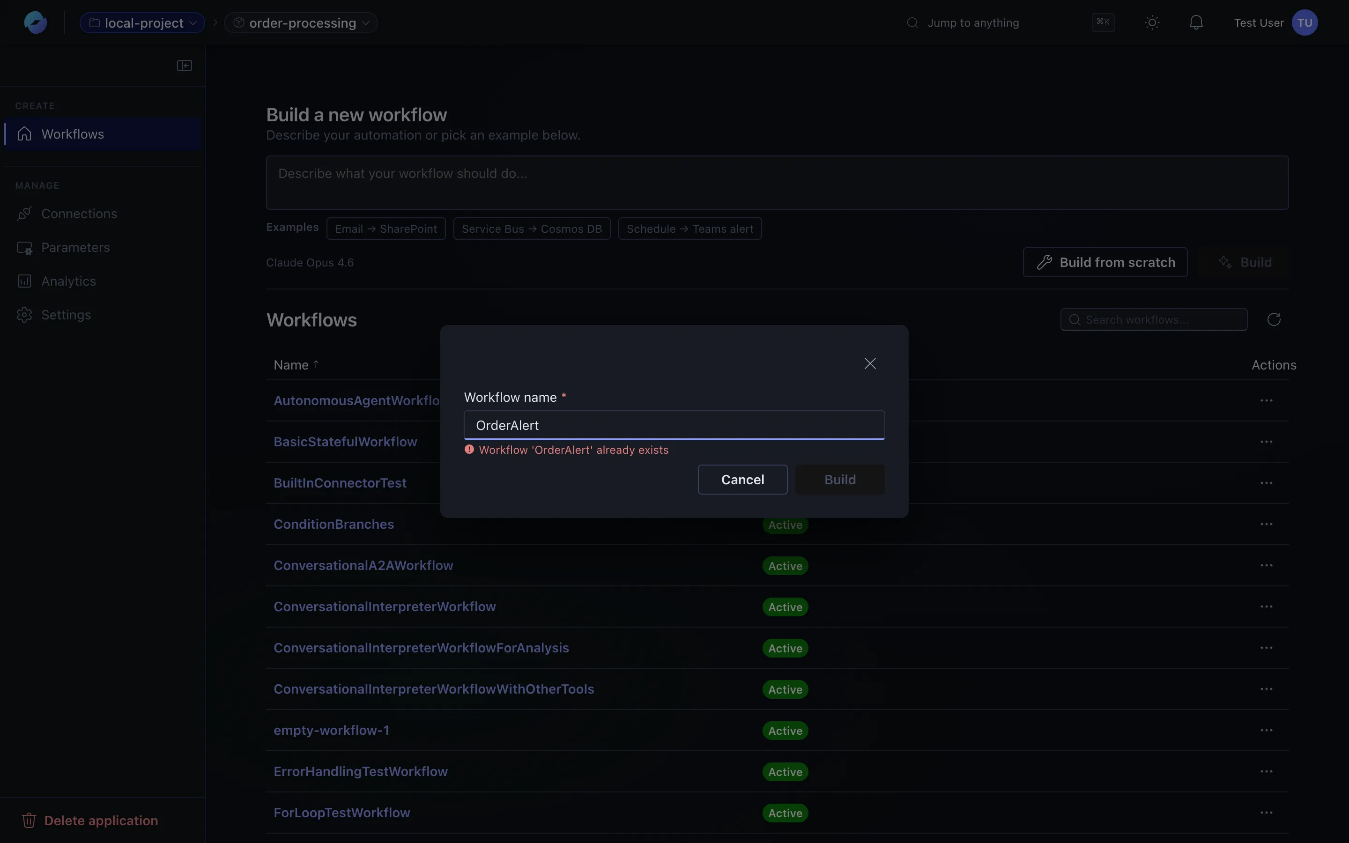Open the ConversationalInterpreterWorkflow link
The width and height of the screenshot is (1349, 843).
tap(385, 606)
